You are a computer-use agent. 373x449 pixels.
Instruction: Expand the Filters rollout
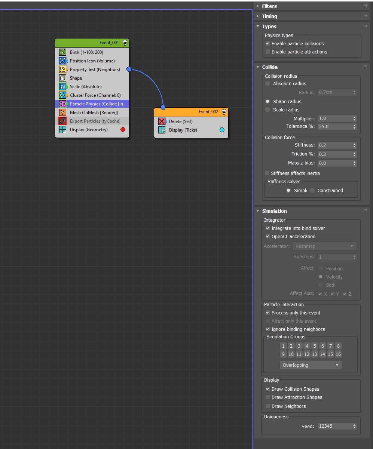[x=258, y=6]
